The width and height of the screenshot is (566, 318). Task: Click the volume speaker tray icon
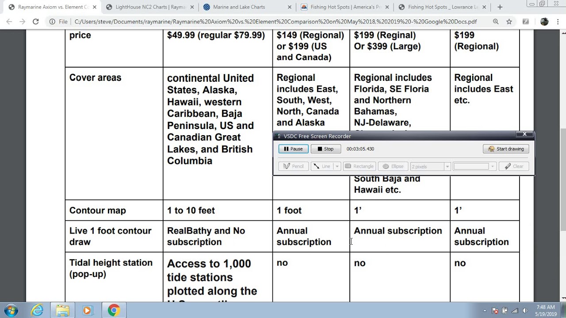[525, 310]
